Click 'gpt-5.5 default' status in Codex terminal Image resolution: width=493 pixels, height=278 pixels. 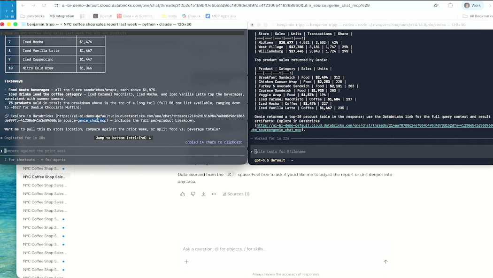(x=270, y=160)
